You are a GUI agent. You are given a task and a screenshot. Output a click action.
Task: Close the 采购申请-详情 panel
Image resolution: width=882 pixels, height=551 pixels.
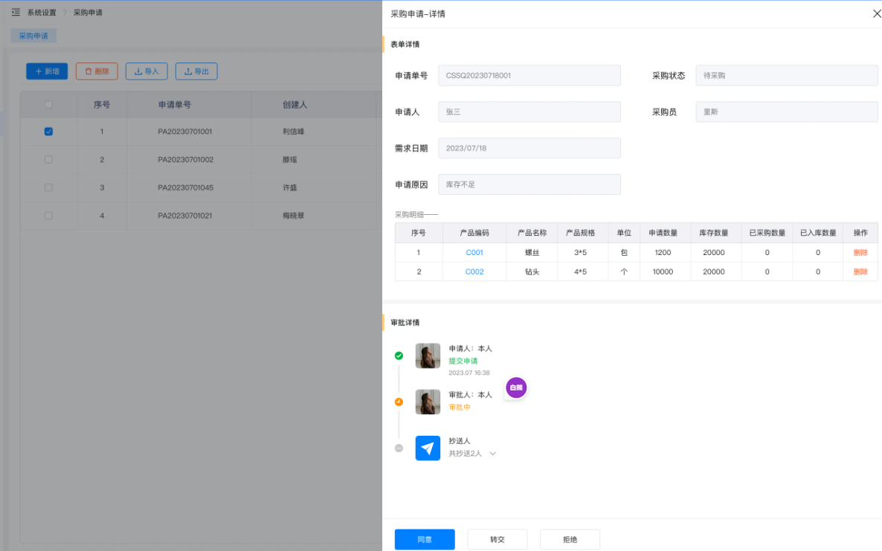pyautogui.click(x=877, y=13)
